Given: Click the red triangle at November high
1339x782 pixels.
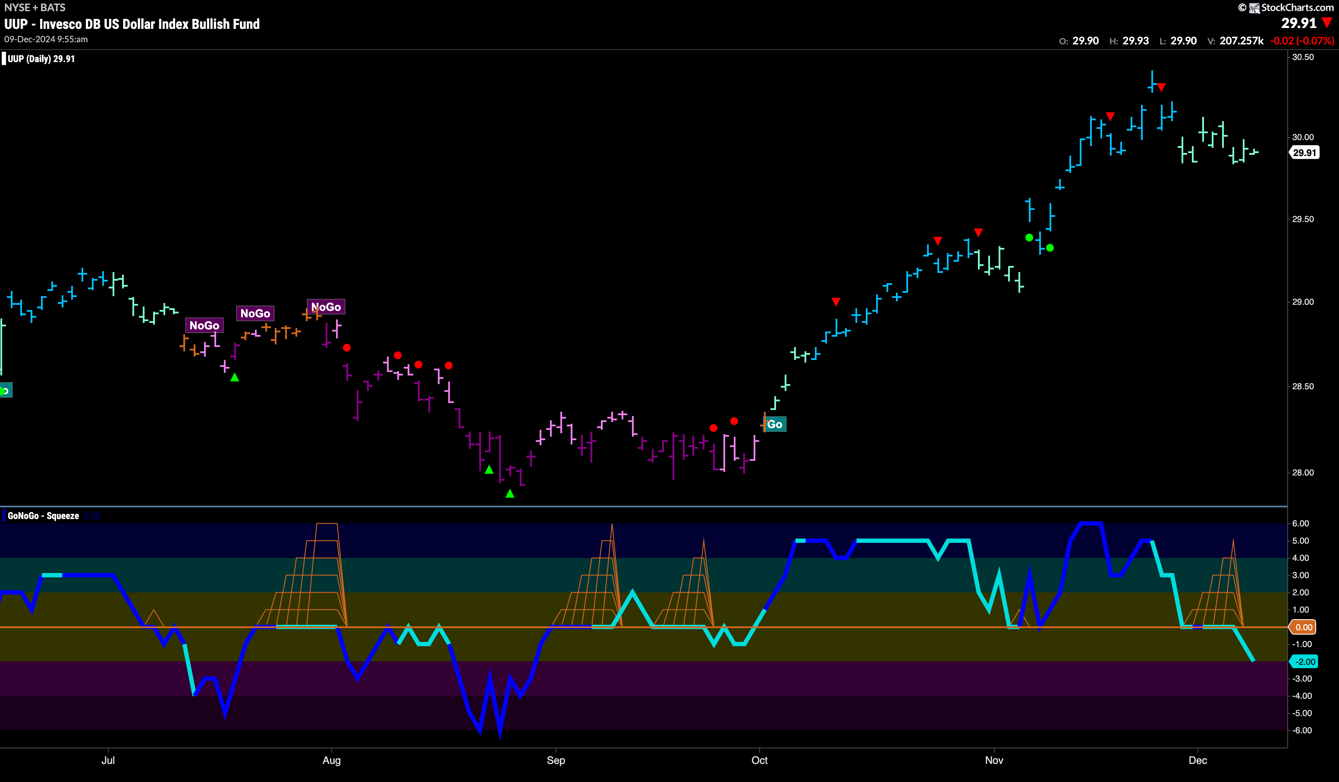Looking at the screenshot, I should [1162, 87].
